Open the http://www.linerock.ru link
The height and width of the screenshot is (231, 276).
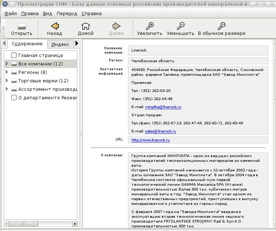pos(151,140)
